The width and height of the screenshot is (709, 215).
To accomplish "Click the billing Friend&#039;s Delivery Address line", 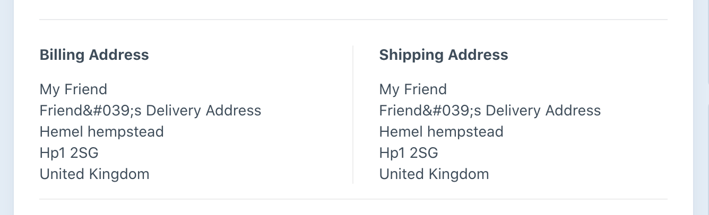I will (151, 110).
